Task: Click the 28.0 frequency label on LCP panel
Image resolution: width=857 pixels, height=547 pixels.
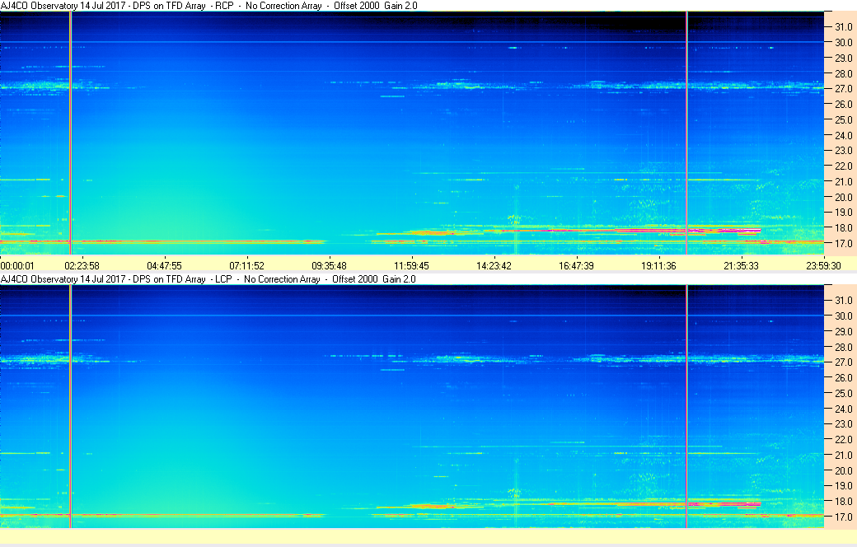Action: tap(843, 348)
